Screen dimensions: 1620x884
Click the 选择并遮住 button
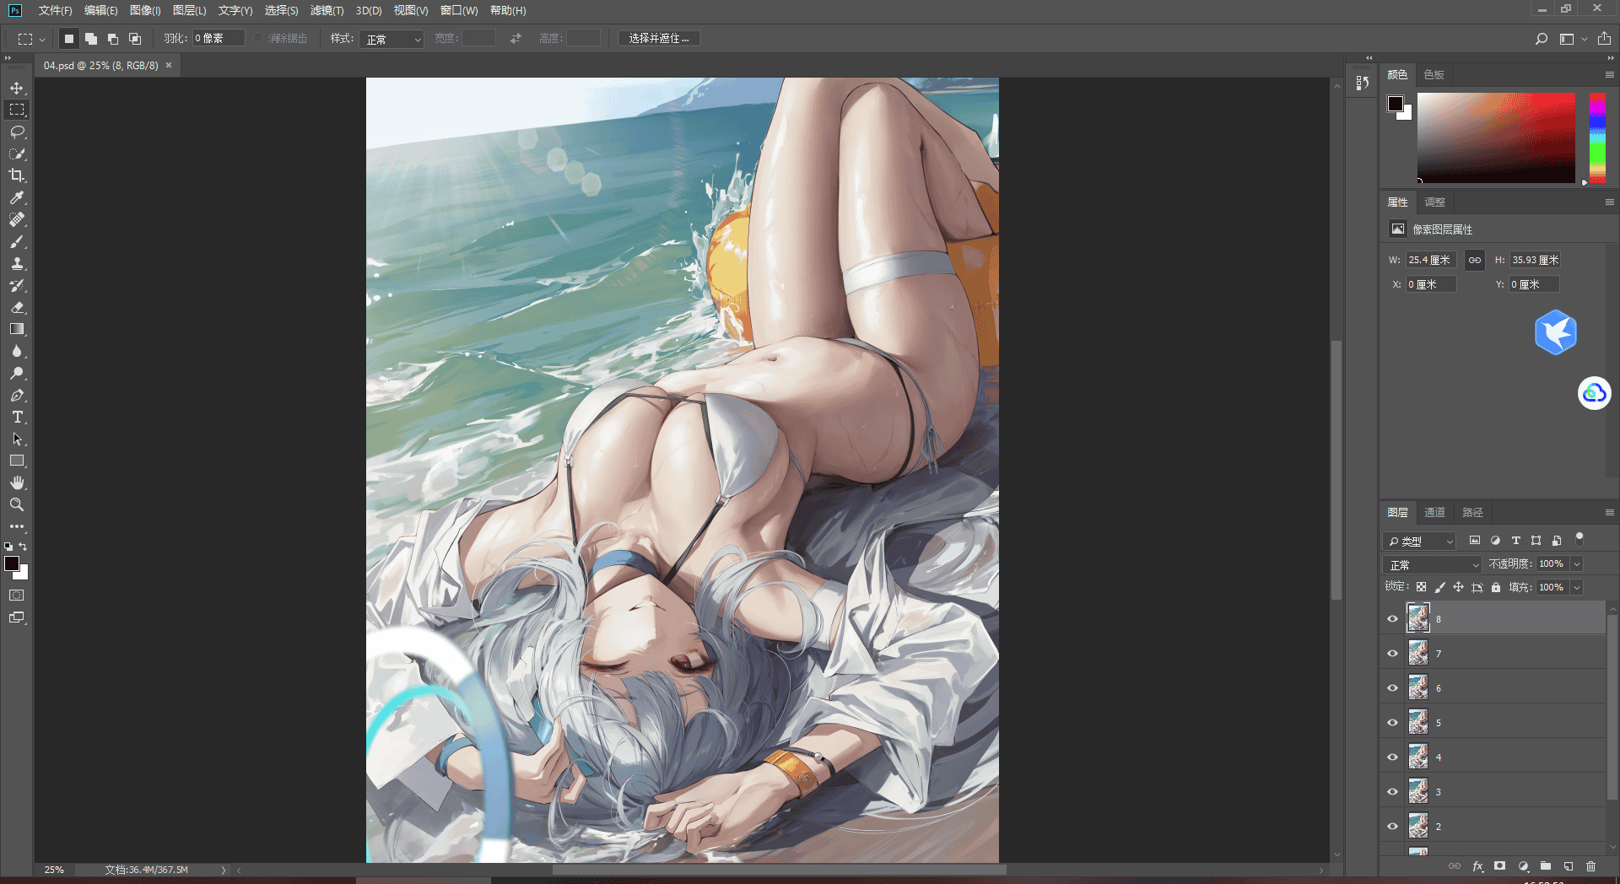[659, 39]
